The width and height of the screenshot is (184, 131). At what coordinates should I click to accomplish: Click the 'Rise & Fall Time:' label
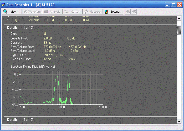tap(21, 59)
